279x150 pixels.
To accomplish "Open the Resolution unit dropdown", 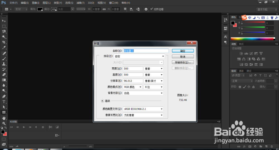I will click(153, 81).
